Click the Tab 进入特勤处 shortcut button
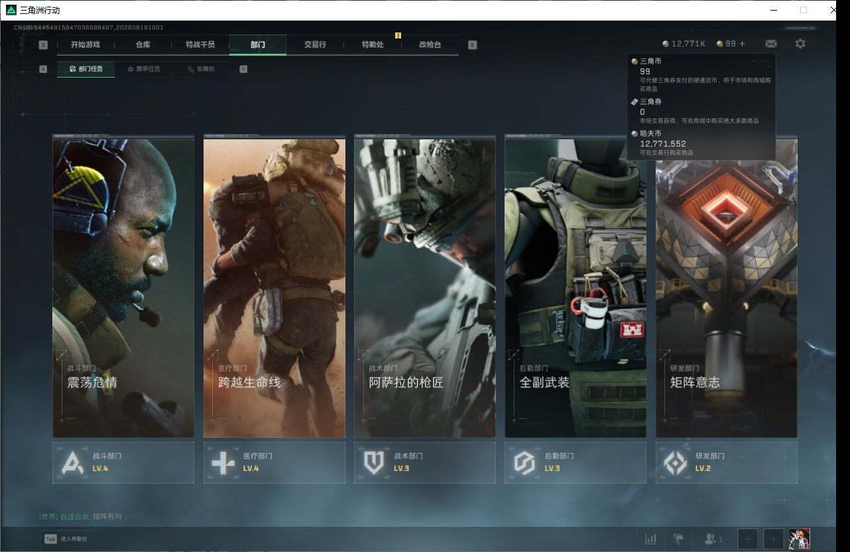This screenshot has width=850, height=552. click(64, 539)
